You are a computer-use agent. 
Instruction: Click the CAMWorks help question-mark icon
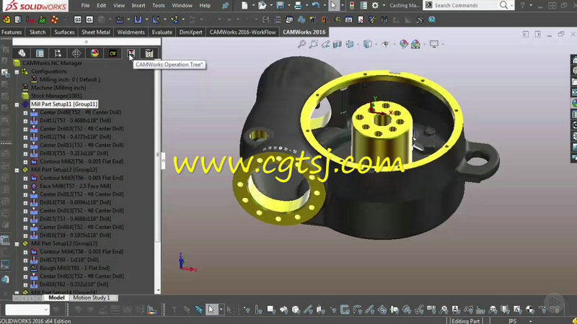[x=431, y=19]
